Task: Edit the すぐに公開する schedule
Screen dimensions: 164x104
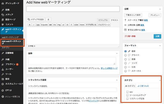Action: click(x=143, y=30)
